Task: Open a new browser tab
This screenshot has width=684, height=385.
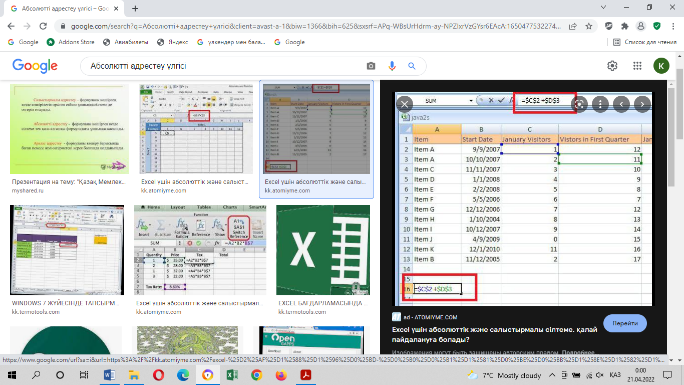Action: pyautogui.click(x=135, y=9)
